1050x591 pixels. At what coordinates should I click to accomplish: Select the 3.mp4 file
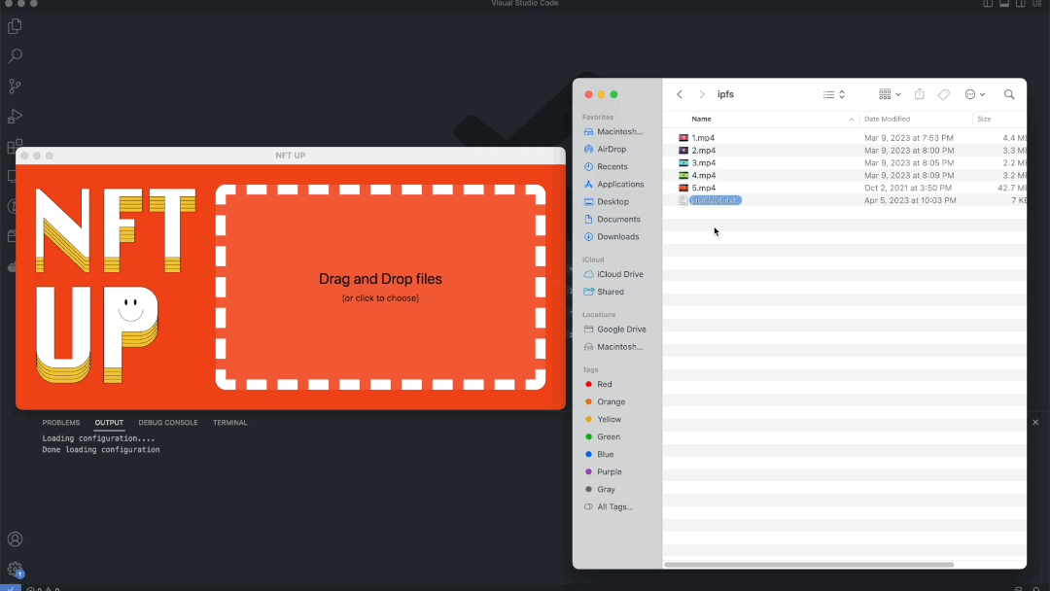coord(703,163)
